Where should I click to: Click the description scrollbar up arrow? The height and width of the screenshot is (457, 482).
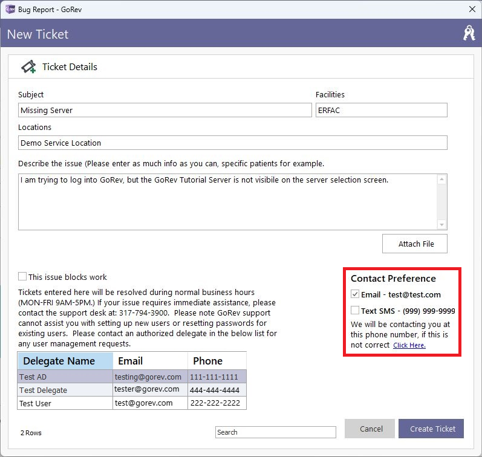pyautogui.click(x=441, y=179)
